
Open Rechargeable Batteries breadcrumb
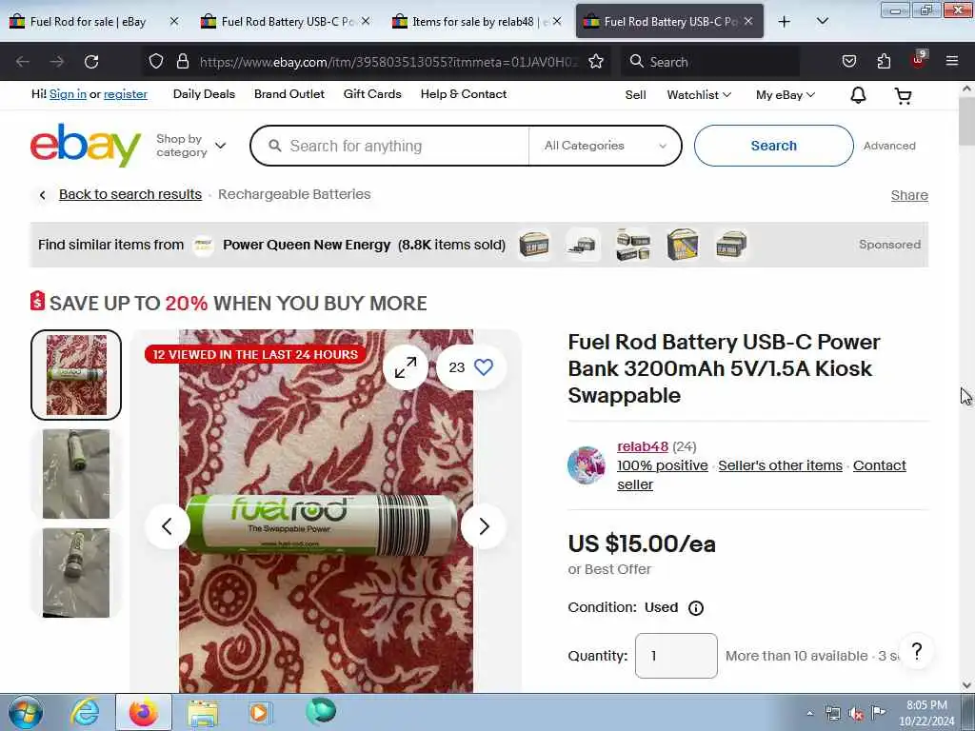pyautogui.click(x=294, y=194)
